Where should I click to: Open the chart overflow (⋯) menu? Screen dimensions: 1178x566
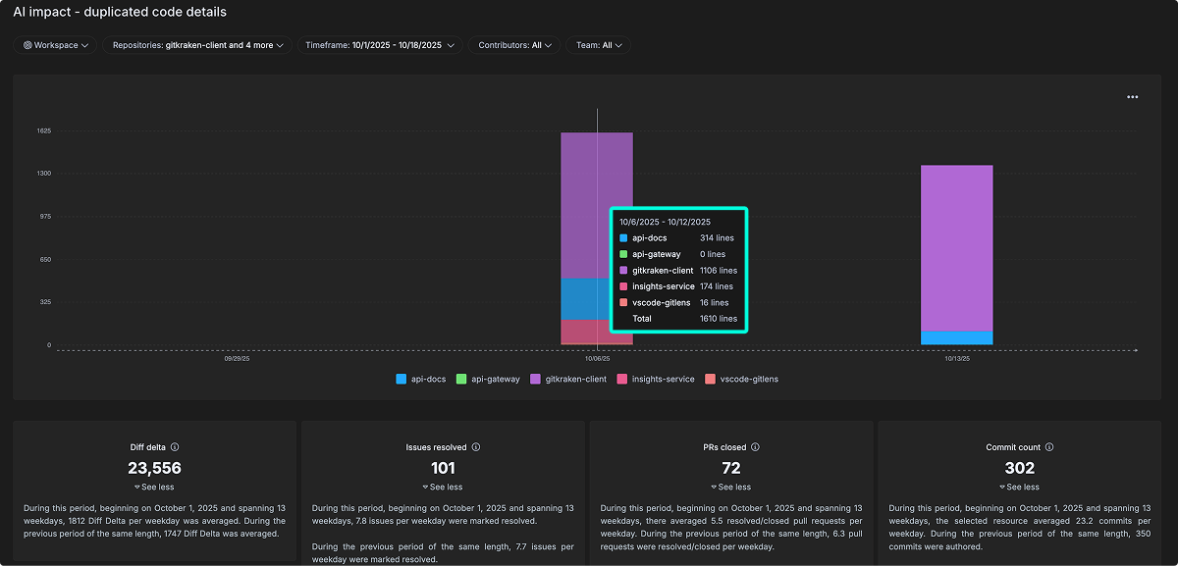point(1132,96)
